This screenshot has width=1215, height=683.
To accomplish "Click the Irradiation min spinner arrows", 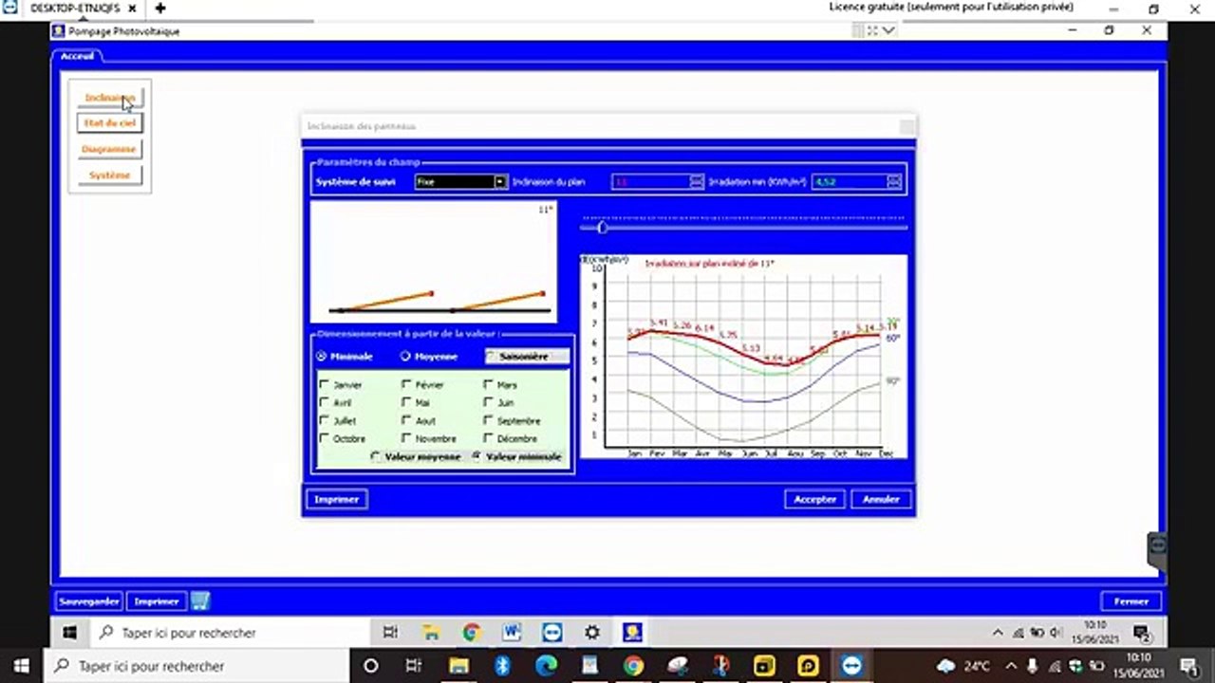I will click(893, 181).
